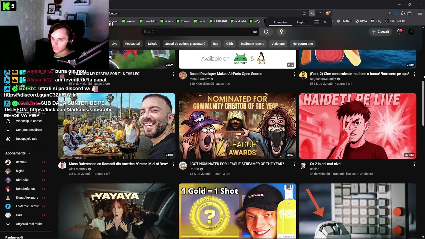Close the translate popup
The height and width of the screenshot is (239, 425).
[x=325, y=22]
